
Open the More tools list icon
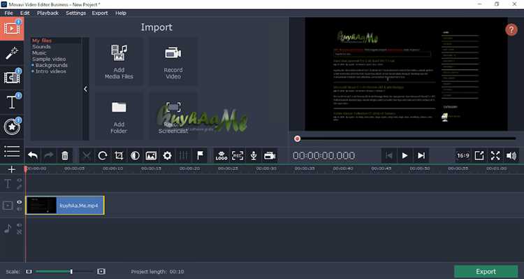tap(12, 151)
